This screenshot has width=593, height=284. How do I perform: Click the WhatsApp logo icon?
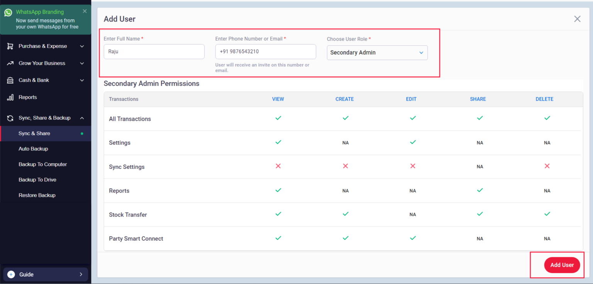8,12
